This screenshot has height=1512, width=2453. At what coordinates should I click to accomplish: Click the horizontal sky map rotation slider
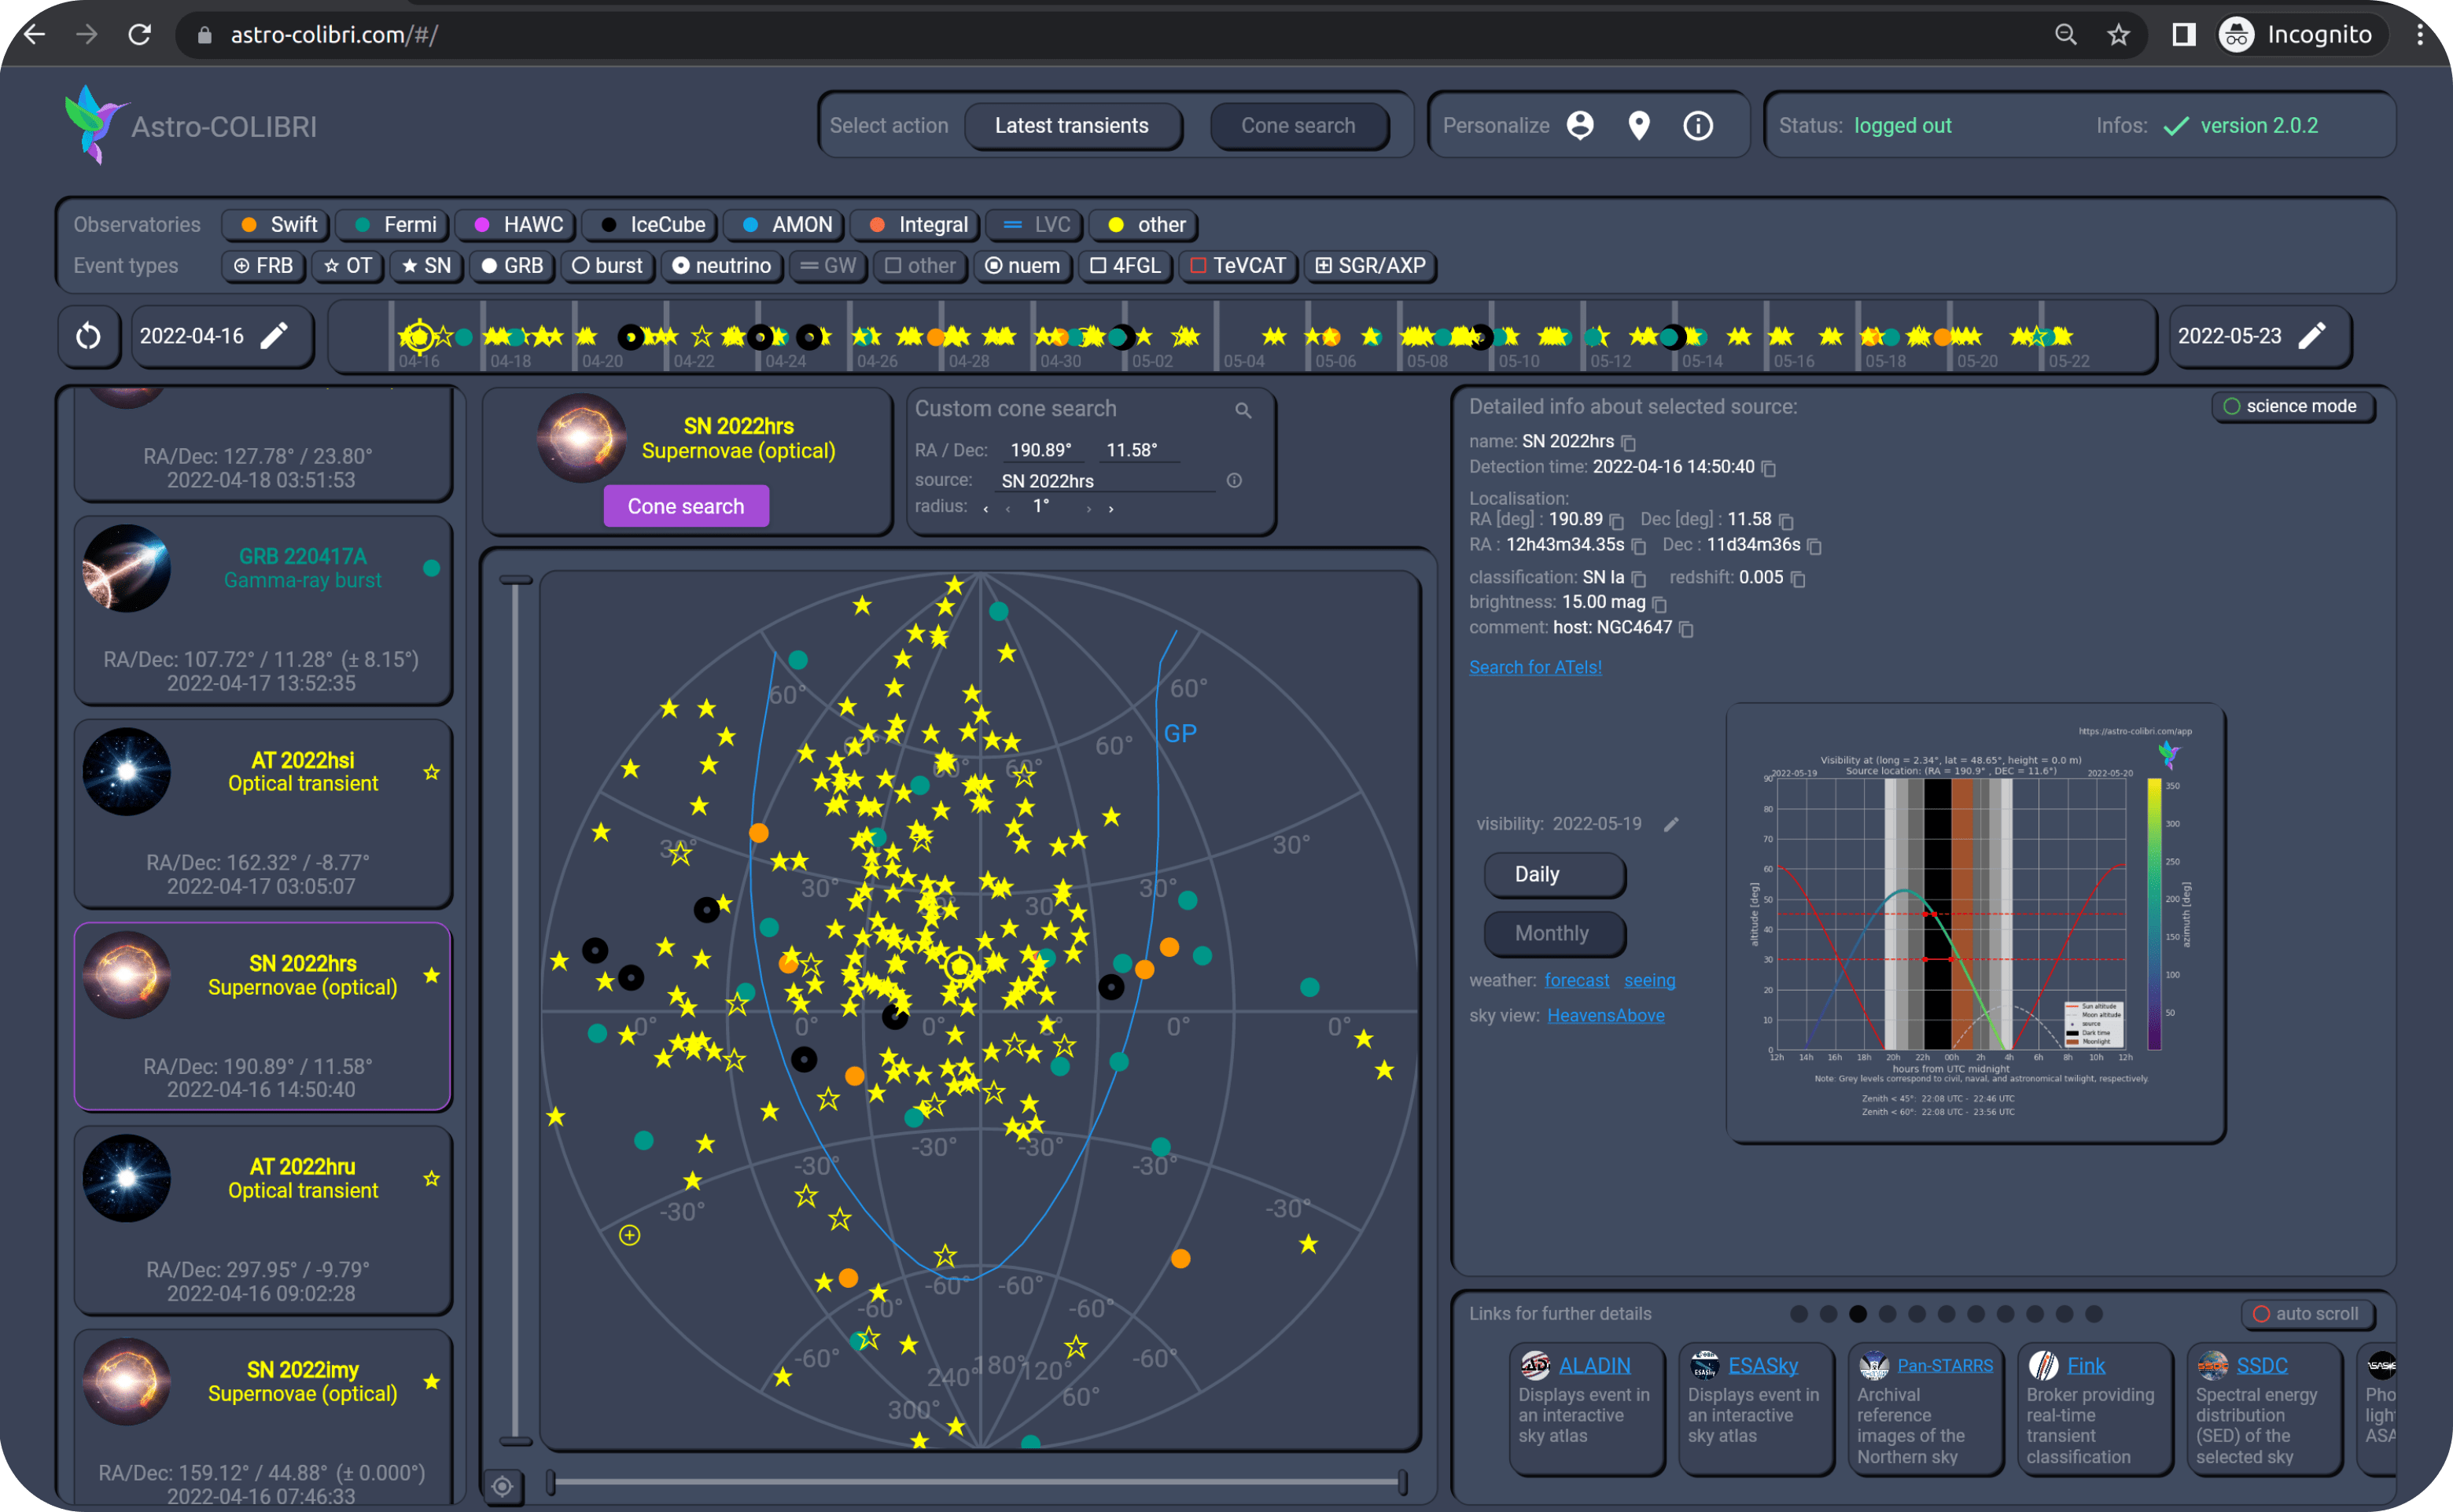pyautogui.click(x=976, y=1483)
